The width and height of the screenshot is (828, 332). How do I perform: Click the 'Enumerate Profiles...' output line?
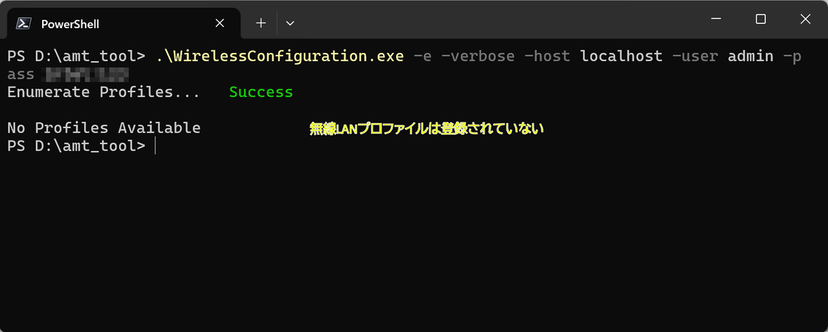tap(103, 92)
